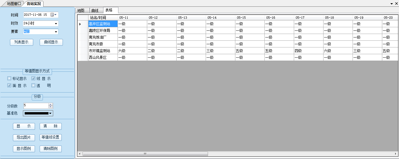Select the row marker of 高坪区监测站 row
Screen dimensions: 399x159
(x=80, y=24)
